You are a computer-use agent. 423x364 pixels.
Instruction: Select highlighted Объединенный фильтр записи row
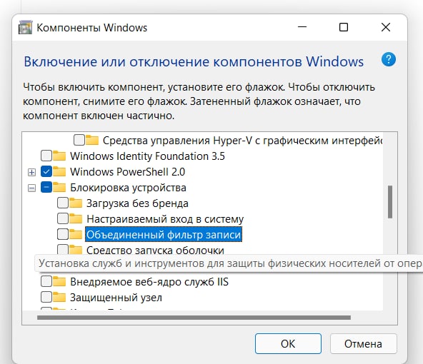164,234
